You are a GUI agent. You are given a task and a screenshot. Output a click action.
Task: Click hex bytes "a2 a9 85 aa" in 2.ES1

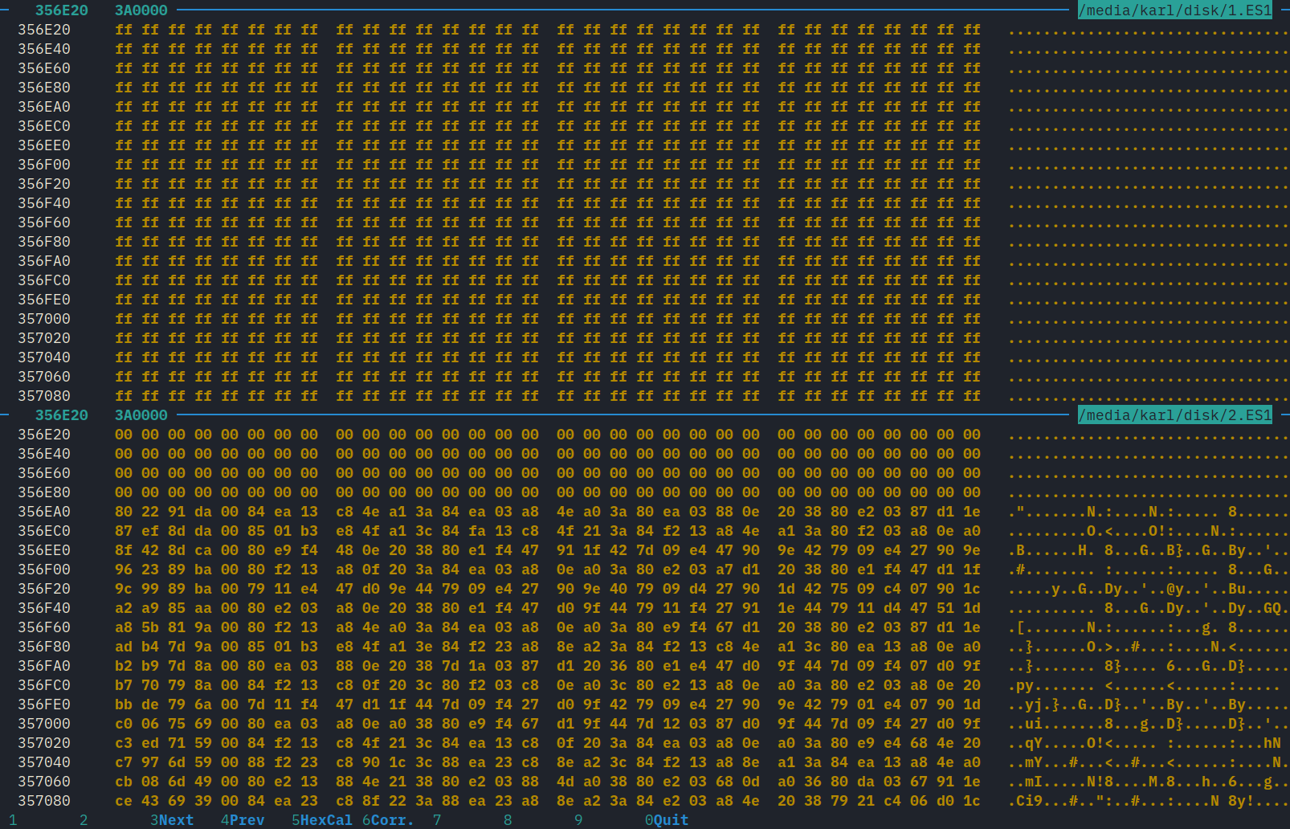163,608
